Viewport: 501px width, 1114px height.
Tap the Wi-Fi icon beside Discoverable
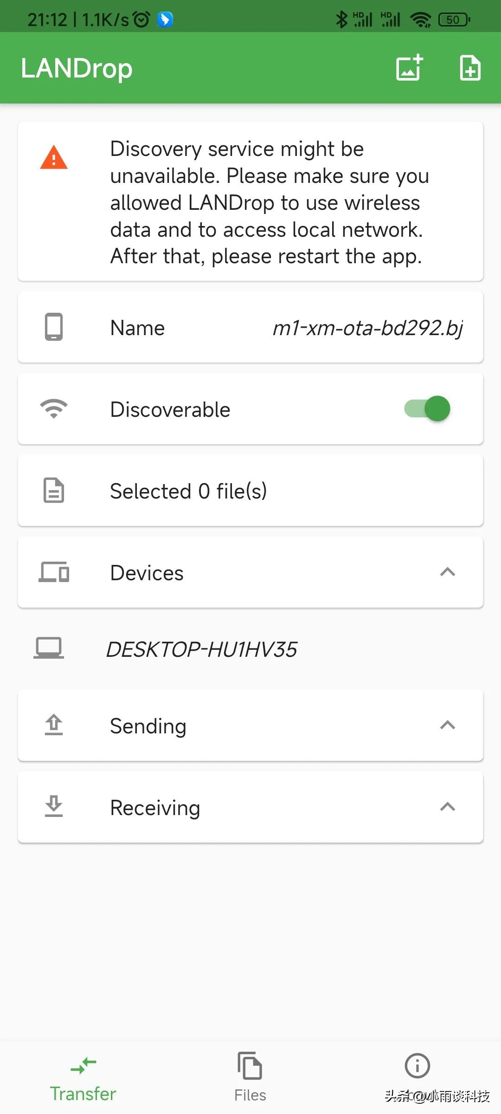coord(54,409)
